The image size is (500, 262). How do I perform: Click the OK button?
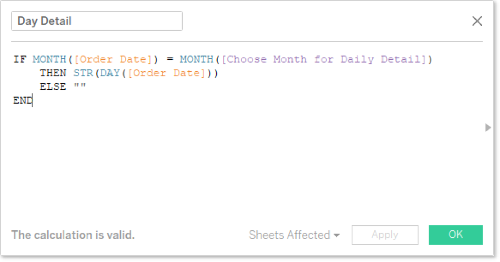(x=456, y=235)
